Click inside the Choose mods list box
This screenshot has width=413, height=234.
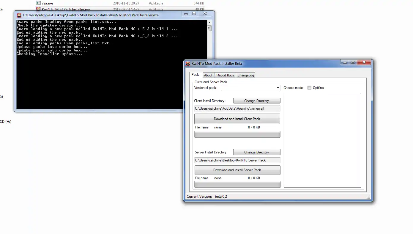click(322, 140)
